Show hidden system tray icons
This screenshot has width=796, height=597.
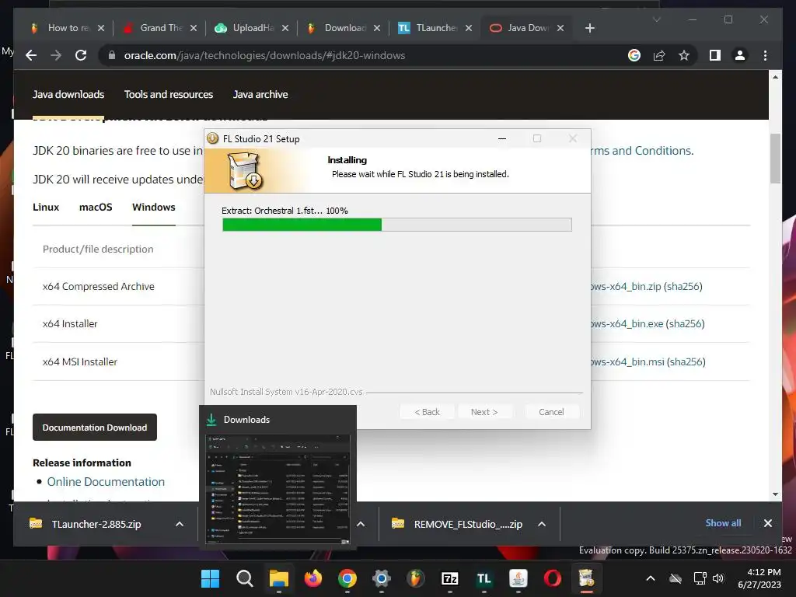pyautogui.click(x=651, y=578)
